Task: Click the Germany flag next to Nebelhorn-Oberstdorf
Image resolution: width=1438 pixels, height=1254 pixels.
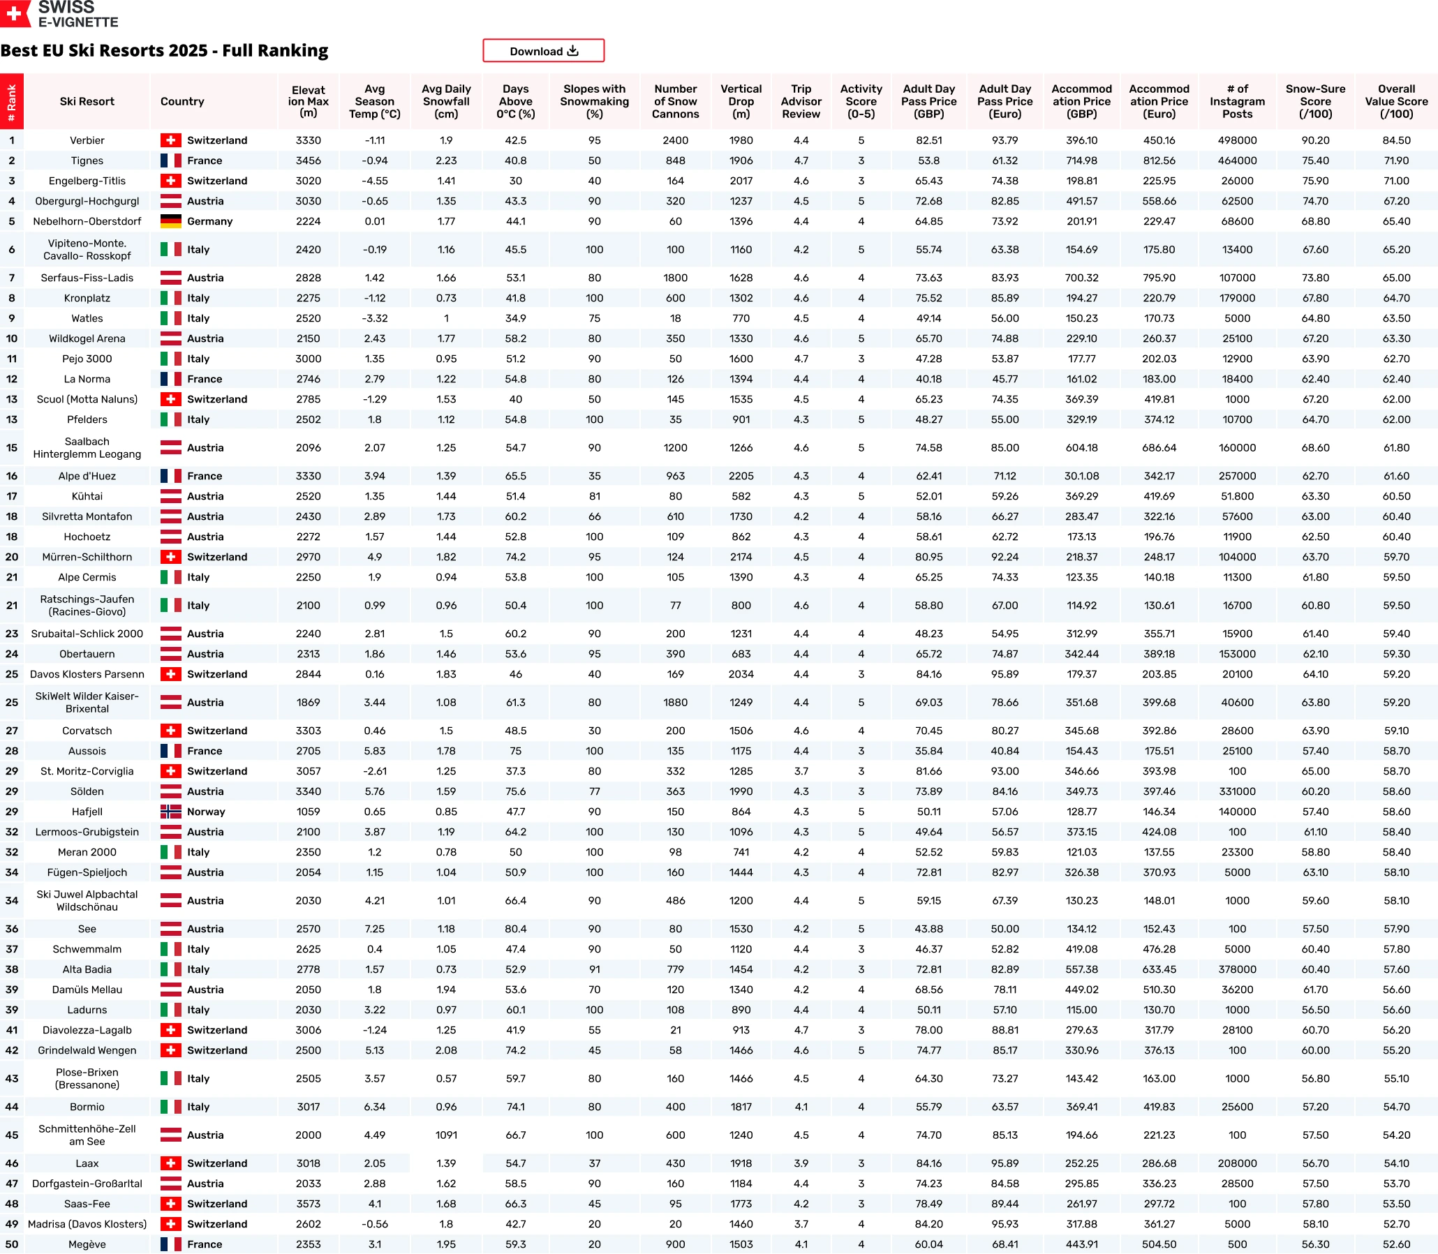Action: 173,221
